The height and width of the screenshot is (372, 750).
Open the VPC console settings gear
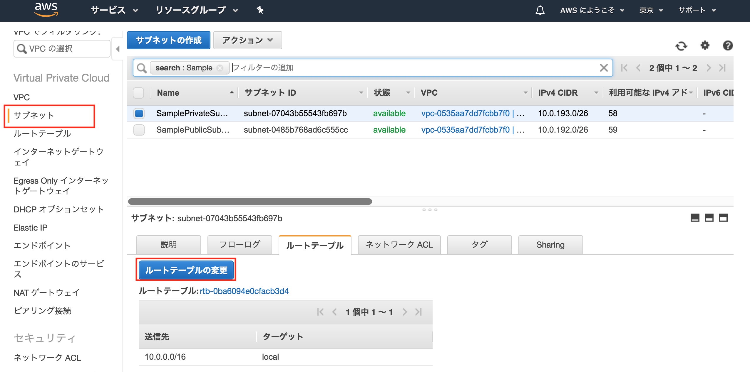704,46
